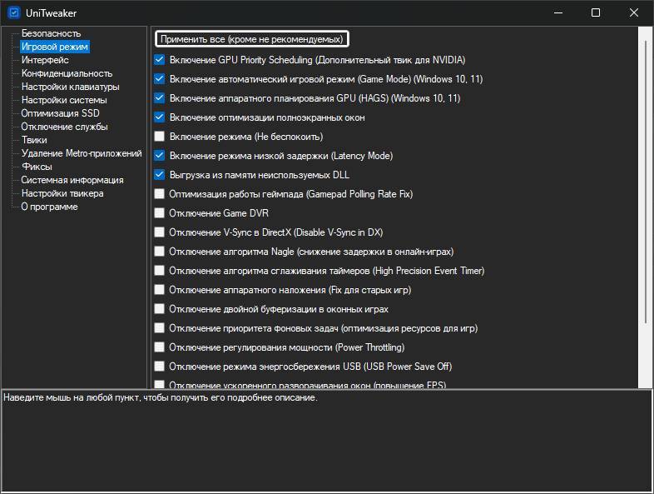
Task: Select Интерфейс in the sidebar tree
Action: pos(45,60)
